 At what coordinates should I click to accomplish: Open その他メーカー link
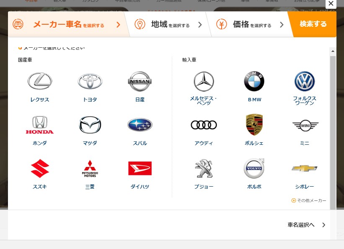(x=309, y=200)
